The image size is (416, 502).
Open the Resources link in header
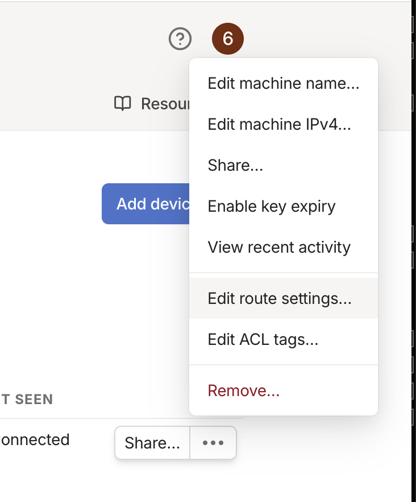click(165, 104)
